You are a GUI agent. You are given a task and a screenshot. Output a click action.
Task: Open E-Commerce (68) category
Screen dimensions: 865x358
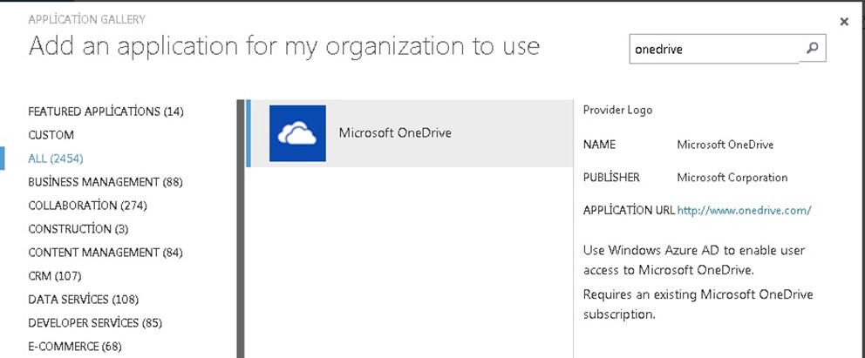click(75, 346)
